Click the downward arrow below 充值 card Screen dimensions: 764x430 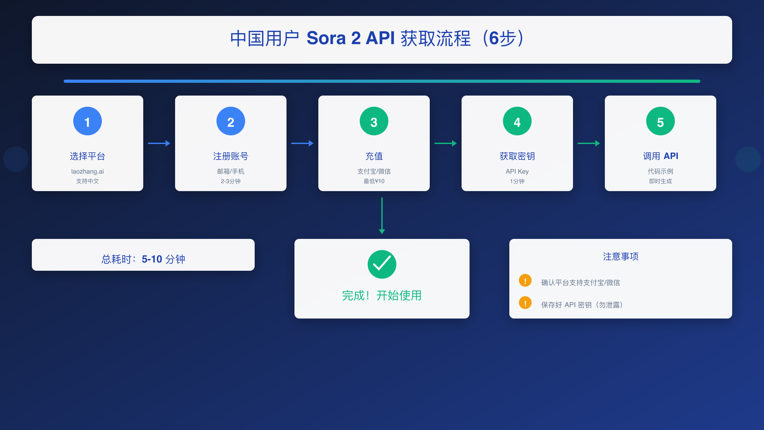click(381, 215)
